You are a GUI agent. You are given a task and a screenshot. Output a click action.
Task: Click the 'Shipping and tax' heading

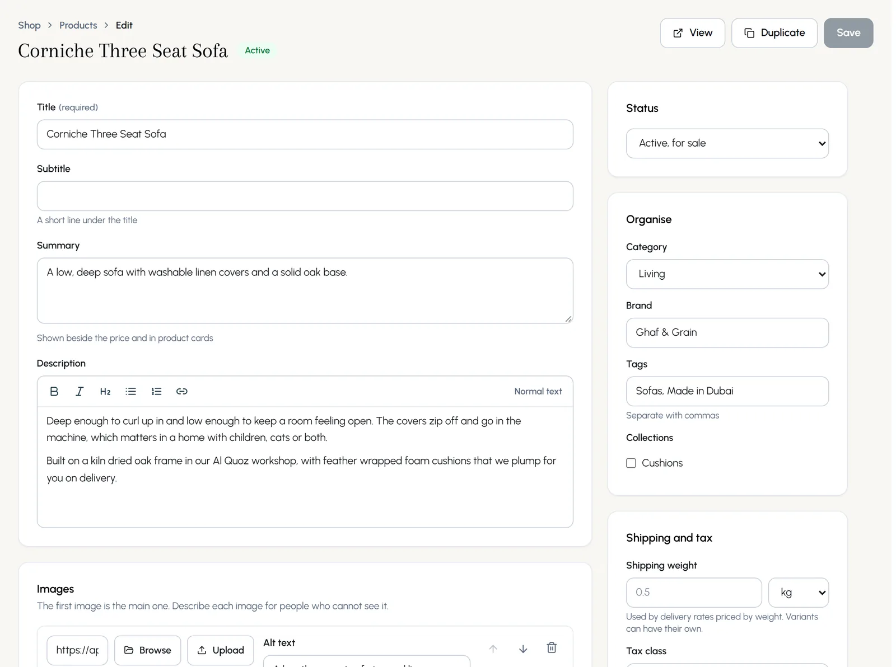(669, 538)
